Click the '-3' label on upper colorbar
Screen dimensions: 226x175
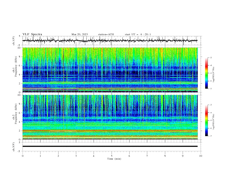[x=210, y=57]
